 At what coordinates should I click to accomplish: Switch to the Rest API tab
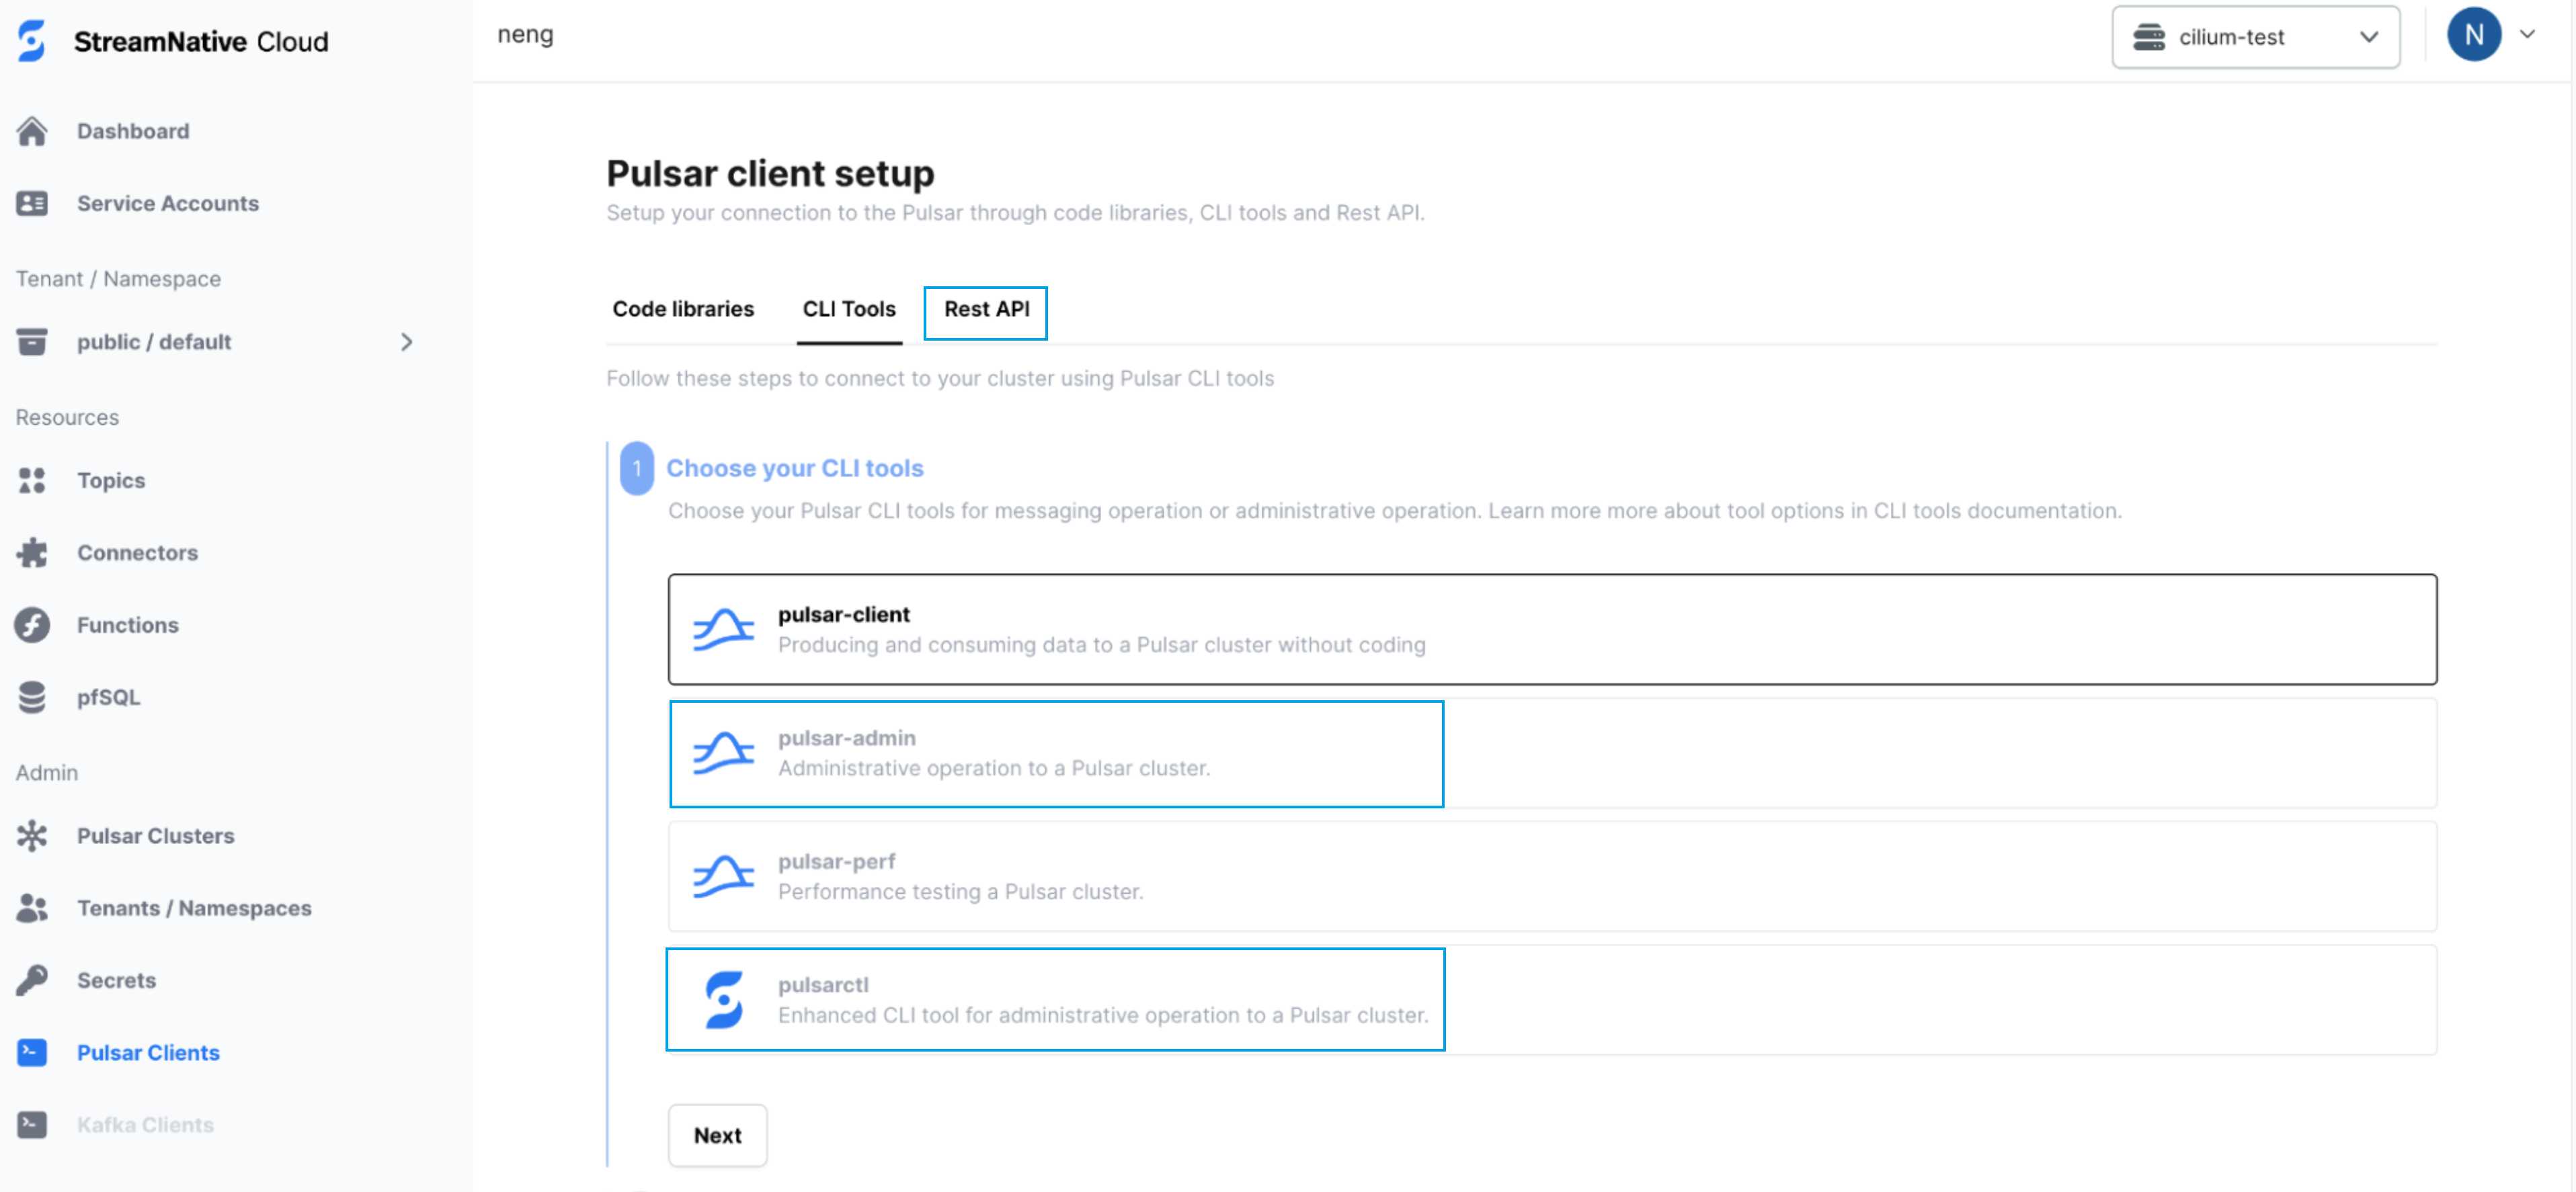click(985, 310)
